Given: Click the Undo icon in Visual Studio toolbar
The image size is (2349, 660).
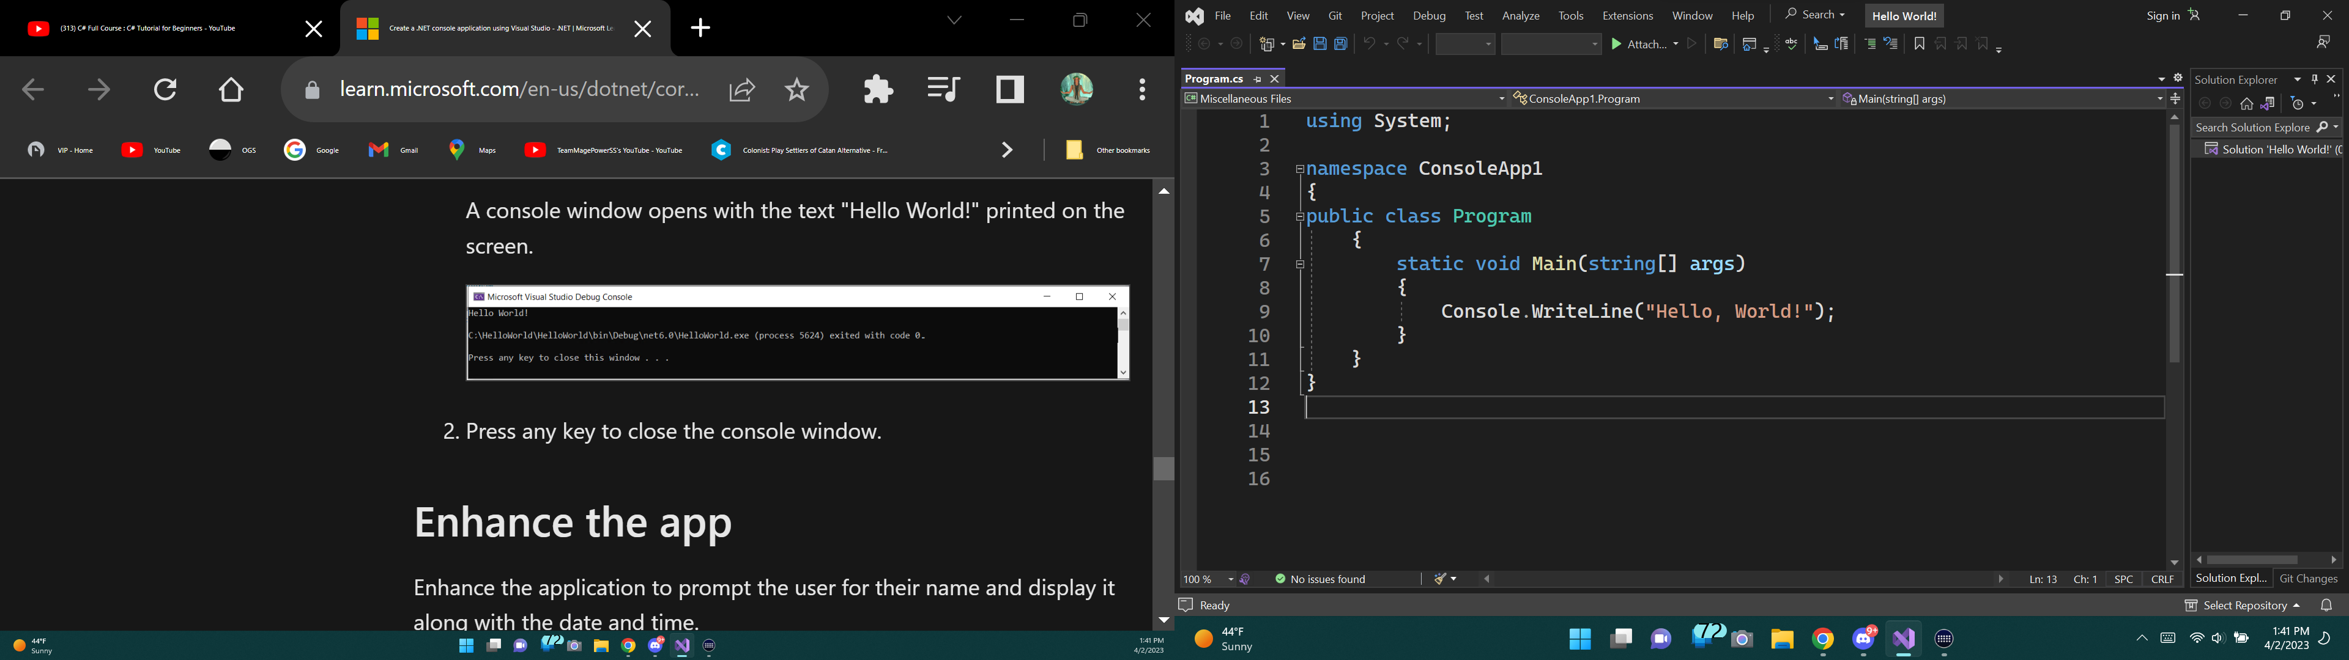Looking at the screenshot, I should (x=1369, y=44).
